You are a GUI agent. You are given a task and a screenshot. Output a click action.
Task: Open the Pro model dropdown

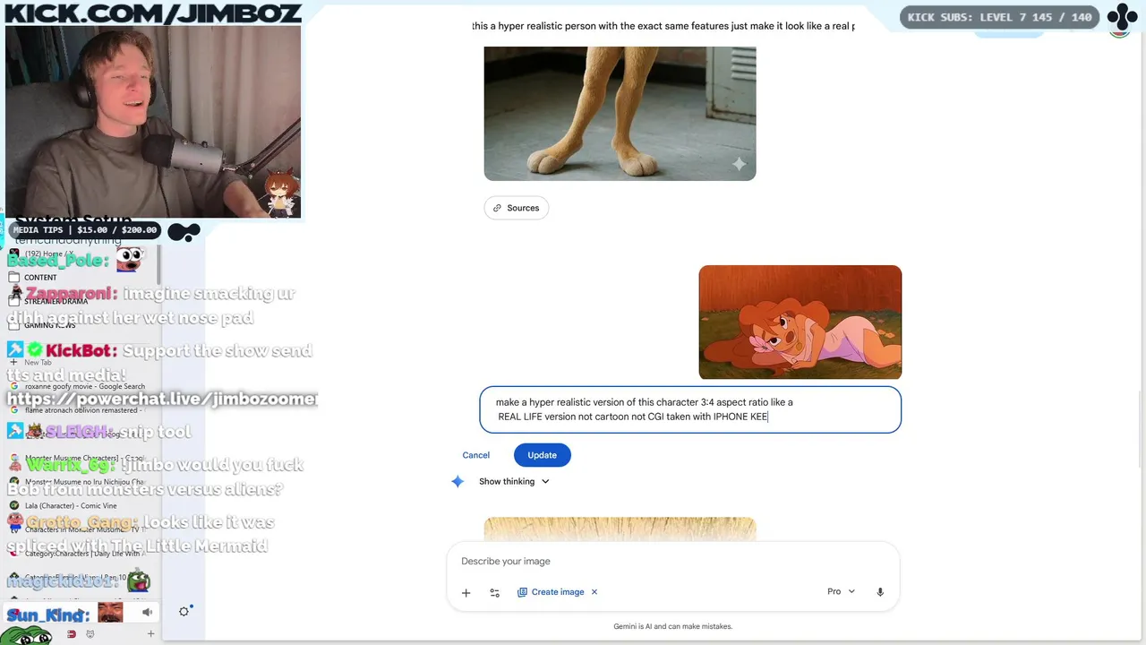click(841, 592)
